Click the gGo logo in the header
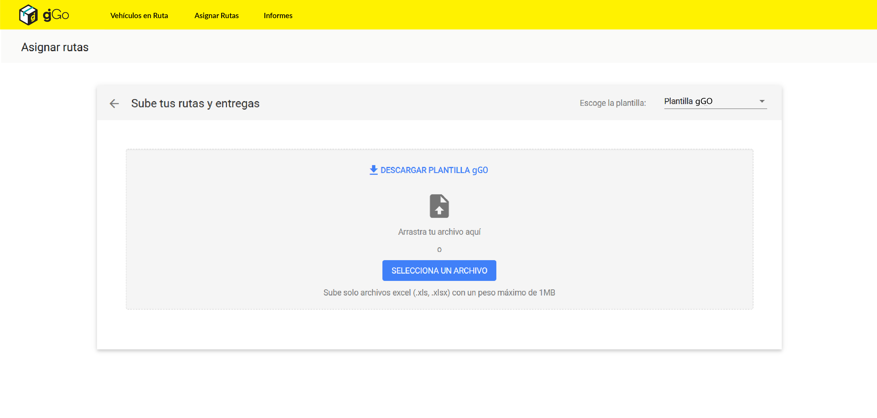This screenshot has width=877, height=418. (x=44, y=15)
